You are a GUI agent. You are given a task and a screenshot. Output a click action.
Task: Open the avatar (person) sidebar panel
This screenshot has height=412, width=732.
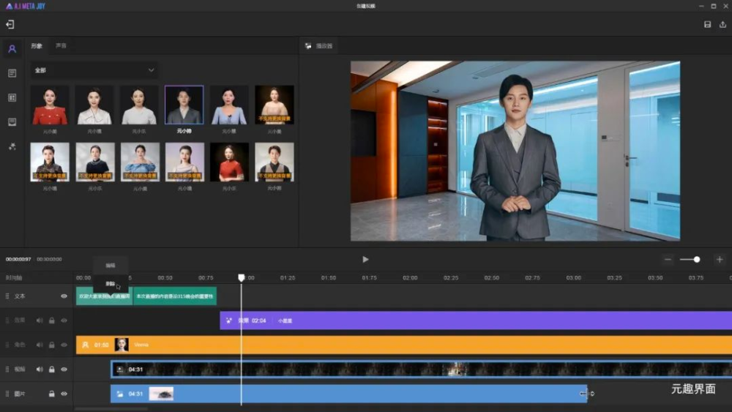point(12,48)
